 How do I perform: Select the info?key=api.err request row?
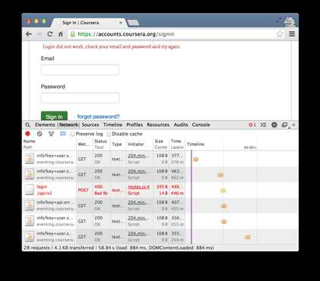click(160, 206)
